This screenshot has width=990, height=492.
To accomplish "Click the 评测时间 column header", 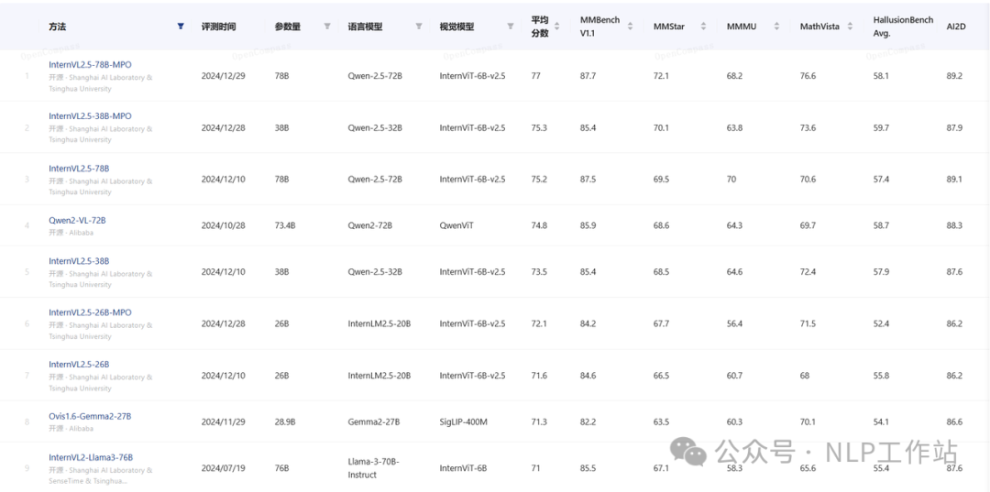I will [218, 27].
